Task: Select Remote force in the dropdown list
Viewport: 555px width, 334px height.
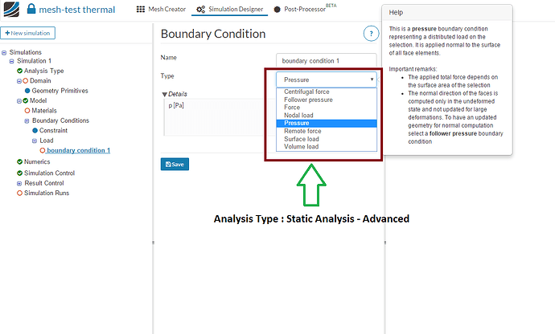Action: (302, 131)
